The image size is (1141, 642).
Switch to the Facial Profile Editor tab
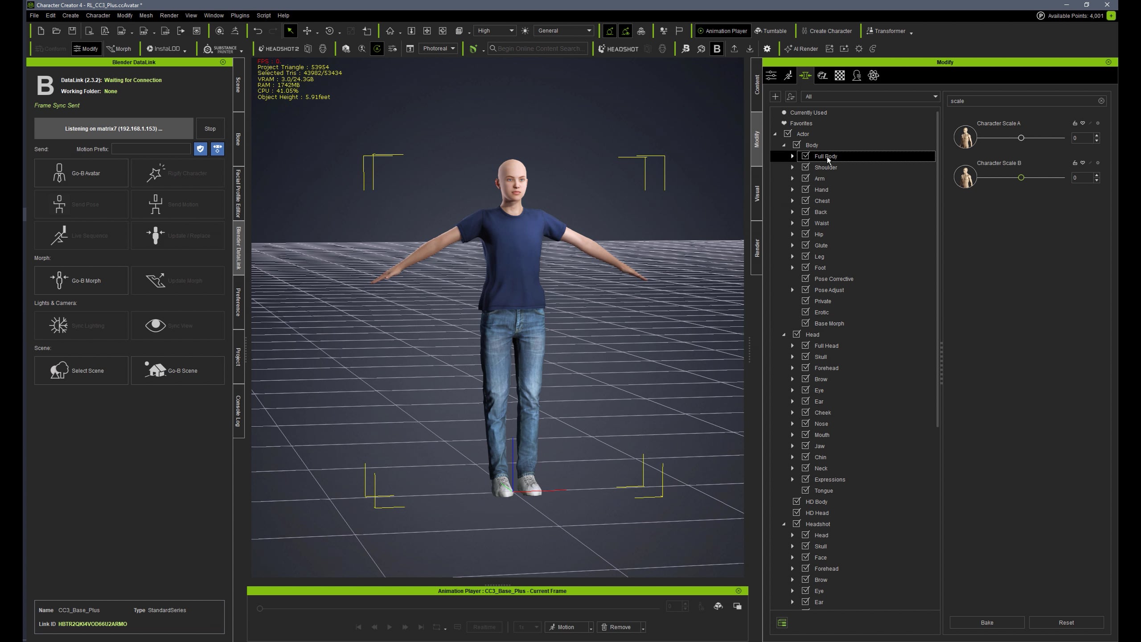(238, 193)
